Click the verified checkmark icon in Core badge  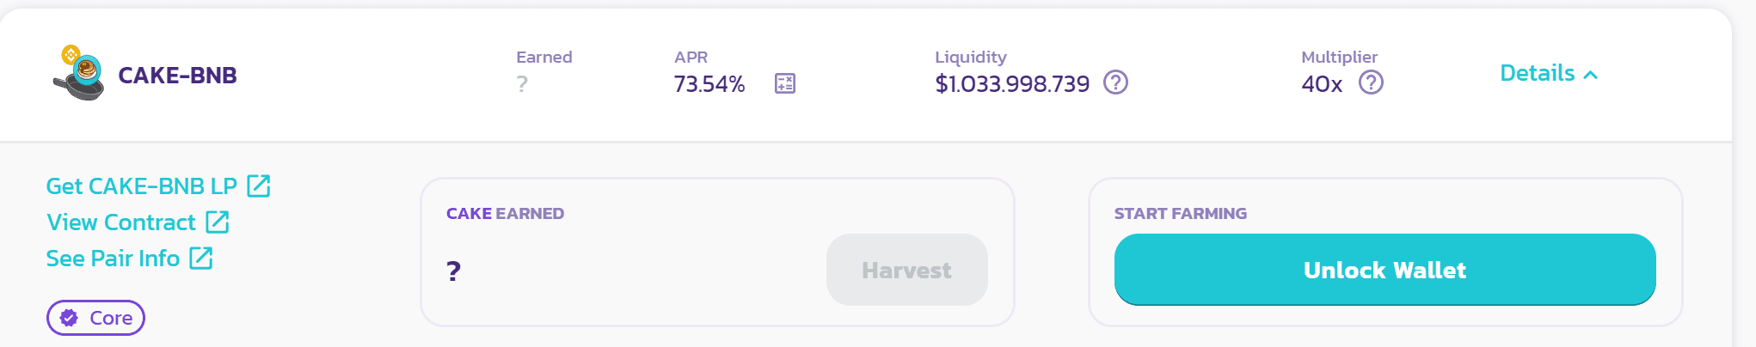pos(70,318)
